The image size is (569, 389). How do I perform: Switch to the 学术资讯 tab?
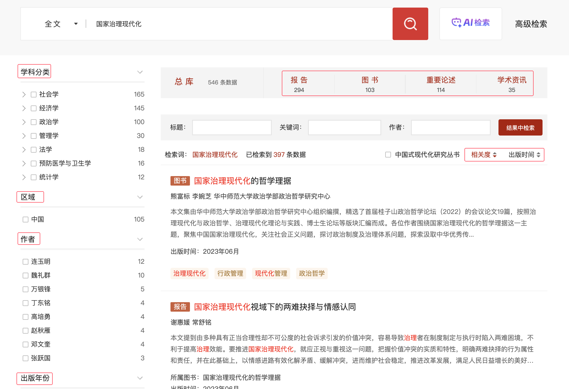(x=512, y=84)
